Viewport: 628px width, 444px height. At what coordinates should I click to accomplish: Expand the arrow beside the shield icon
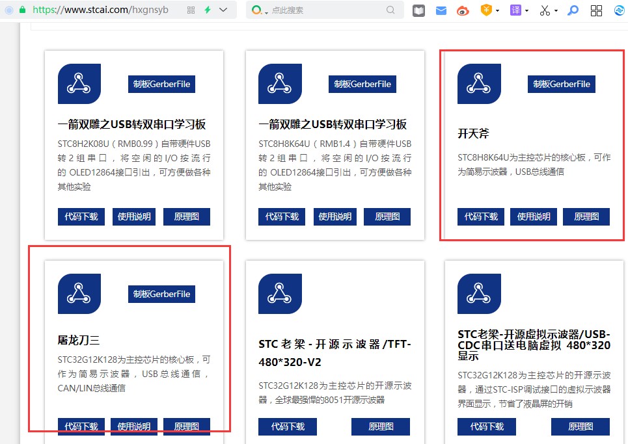pyautogui.click(x=498, y=11)
